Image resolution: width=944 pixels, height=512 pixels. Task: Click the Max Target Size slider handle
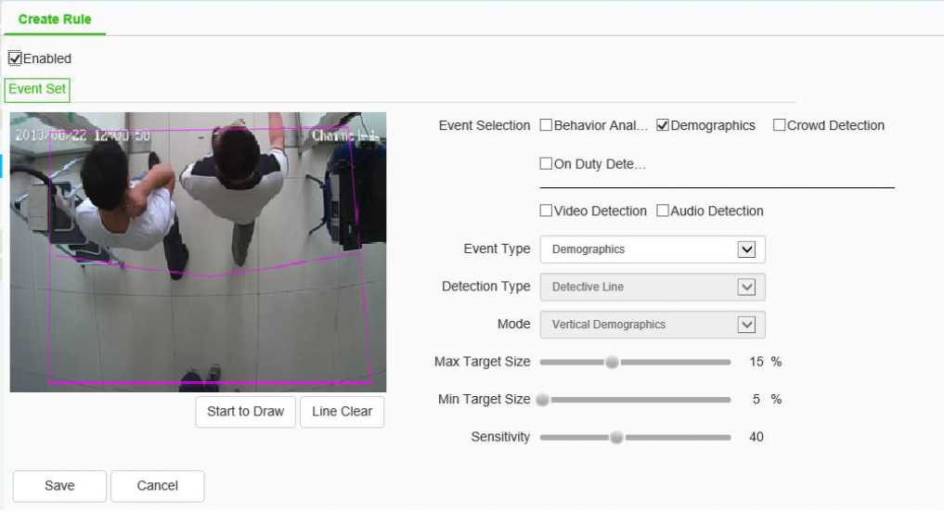pyautogui.click(x=612, y=362)
